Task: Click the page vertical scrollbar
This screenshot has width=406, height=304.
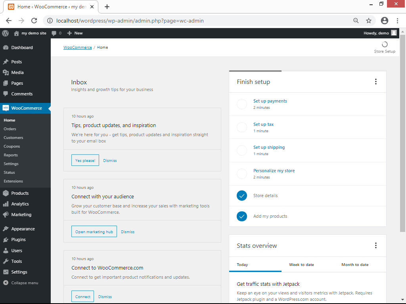Action: click(x=402, y=133)
